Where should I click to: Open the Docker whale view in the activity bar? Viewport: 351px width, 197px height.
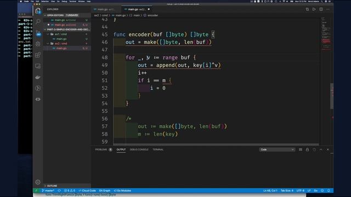(x=38, y=77)
